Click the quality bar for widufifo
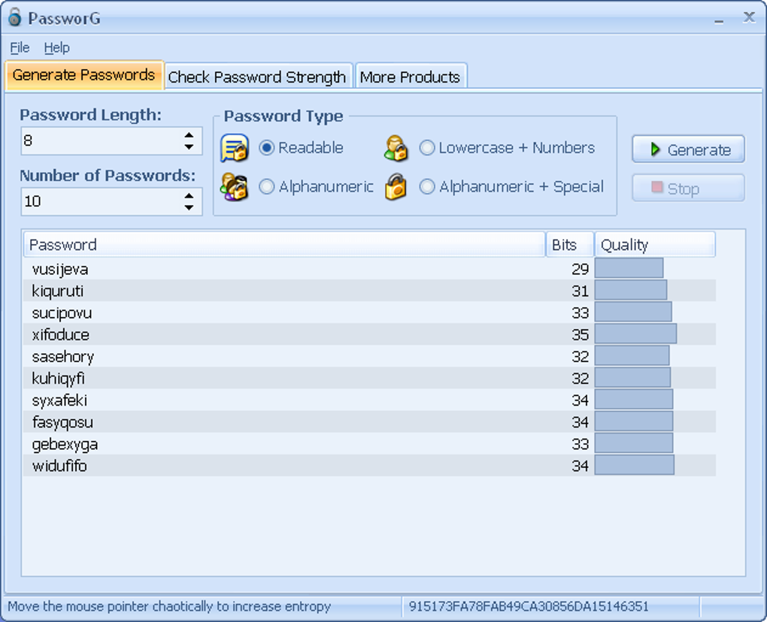Viewport: 767px width, 622px height. pos(635,465)
